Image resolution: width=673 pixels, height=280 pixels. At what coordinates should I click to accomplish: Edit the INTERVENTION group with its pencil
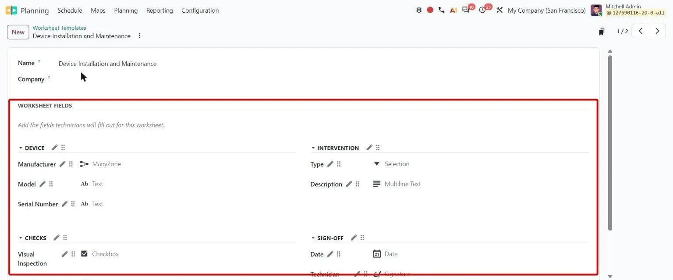point(369,148)
